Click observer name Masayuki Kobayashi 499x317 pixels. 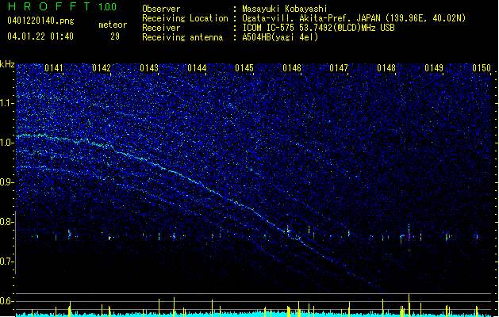point(285,9)
